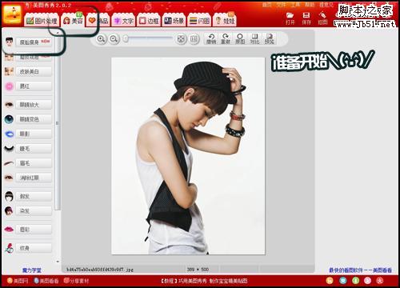Viewport: 400px width, 288px height.
Task: Choose the 睫毛 eyelash button
Action: (x=34, y=149)
